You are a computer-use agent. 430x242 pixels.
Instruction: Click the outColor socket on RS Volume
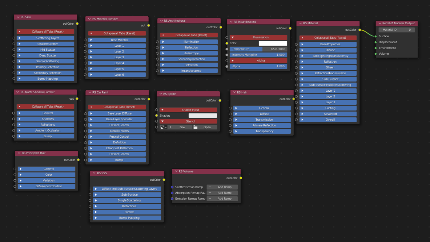(241, 178)
